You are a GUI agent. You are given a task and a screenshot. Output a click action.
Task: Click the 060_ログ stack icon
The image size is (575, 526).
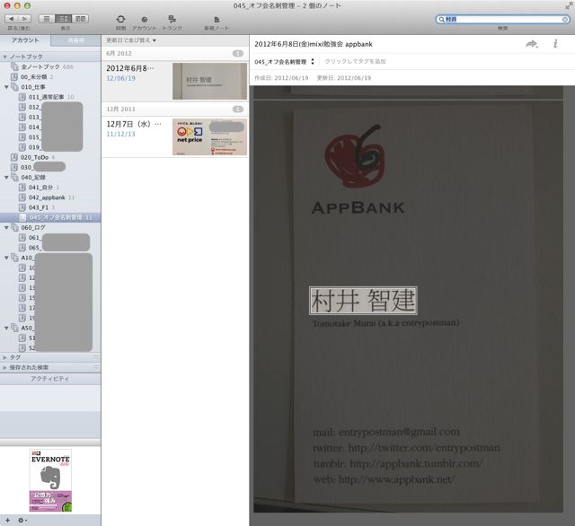coord(14,227)
